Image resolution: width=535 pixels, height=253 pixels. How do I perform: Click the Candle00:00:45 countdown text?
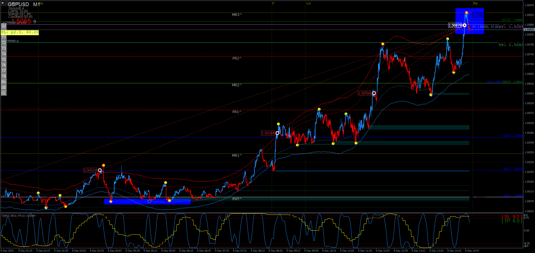coord(20,17)
